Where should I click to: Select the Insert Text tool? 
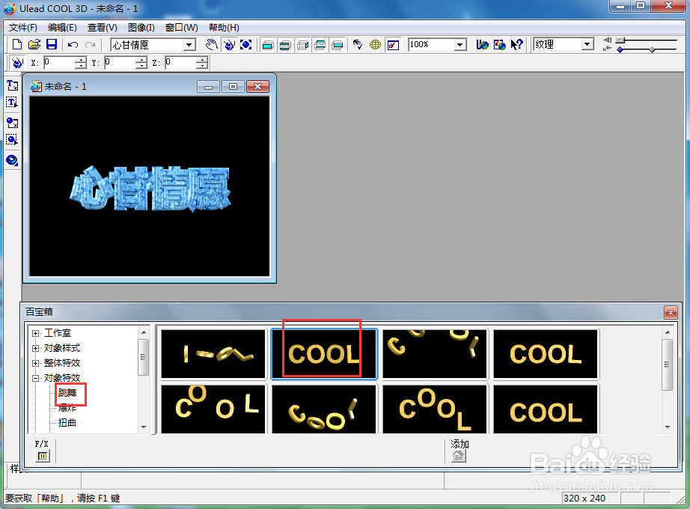tap(12, 85)
